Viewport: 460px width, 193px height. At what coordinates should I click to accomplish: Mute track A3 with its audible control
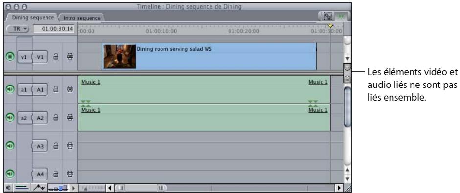(10, 146)
